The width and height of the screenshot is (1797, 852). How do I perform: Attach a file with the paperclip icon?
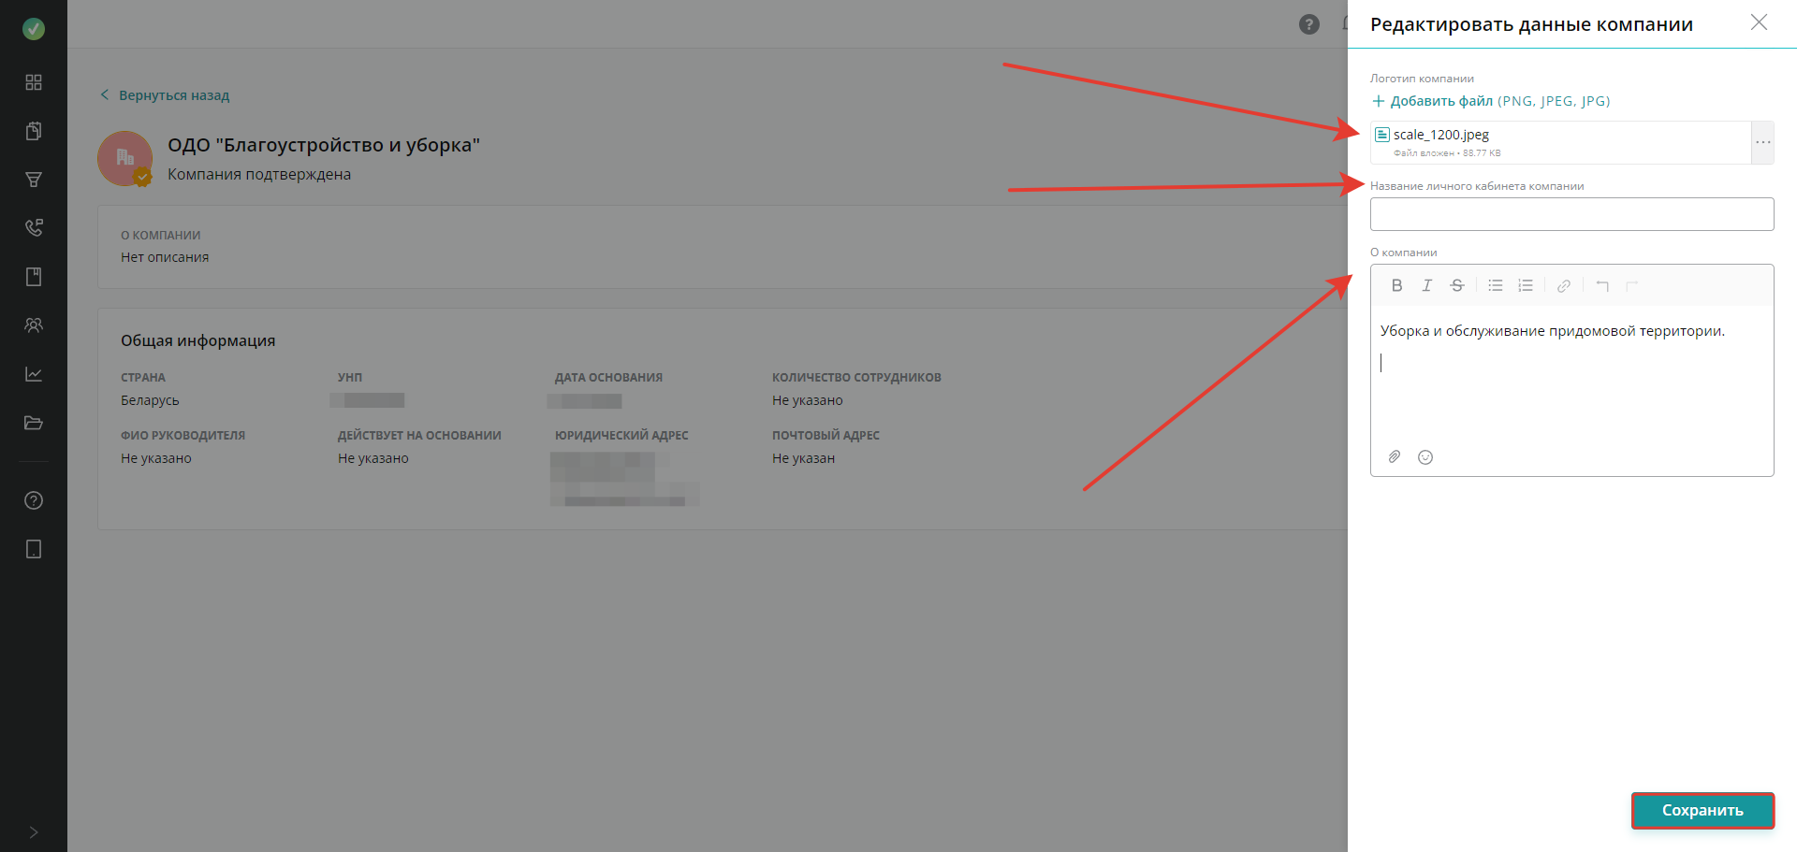(x=1395, y=457)
